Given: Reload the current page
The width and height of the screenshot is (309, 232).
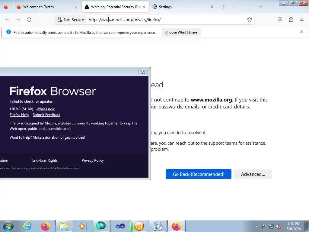Looking at the screenshot, I should click(29, 20).
